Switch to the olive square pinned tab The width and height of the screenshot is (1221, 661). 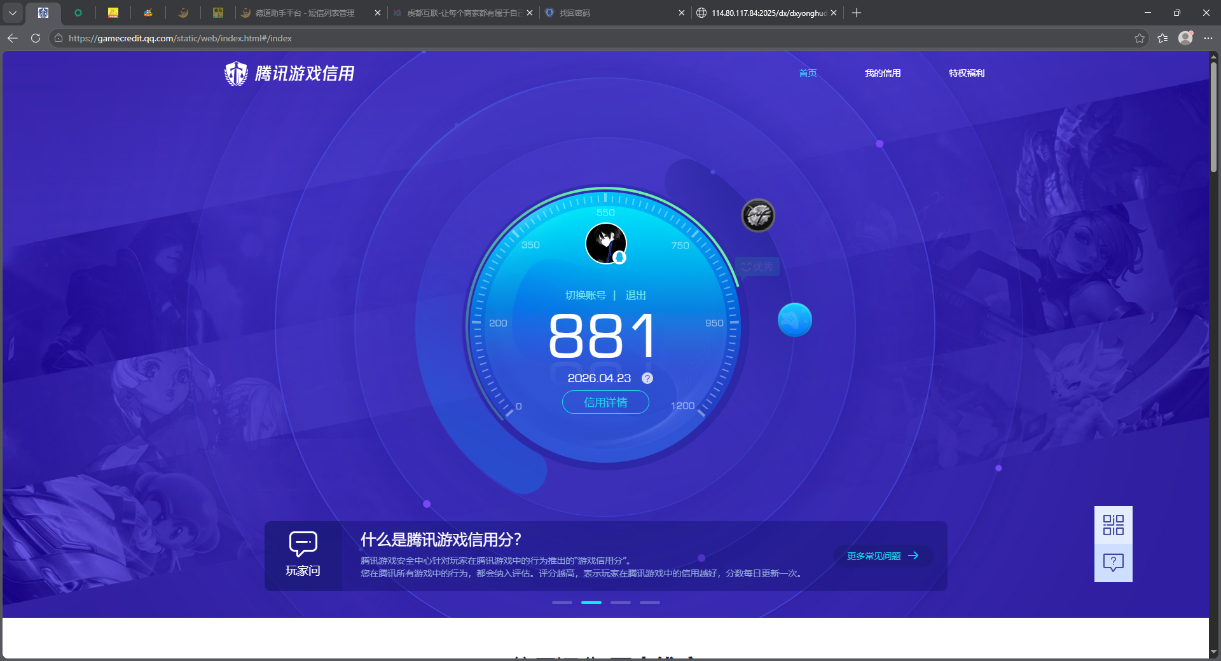click(218, 13)
